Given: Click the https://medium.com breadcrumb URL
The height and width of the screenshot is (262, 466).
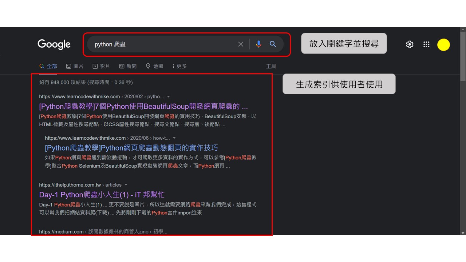Looking at the screenshot, I should click(x=103, y=232).
